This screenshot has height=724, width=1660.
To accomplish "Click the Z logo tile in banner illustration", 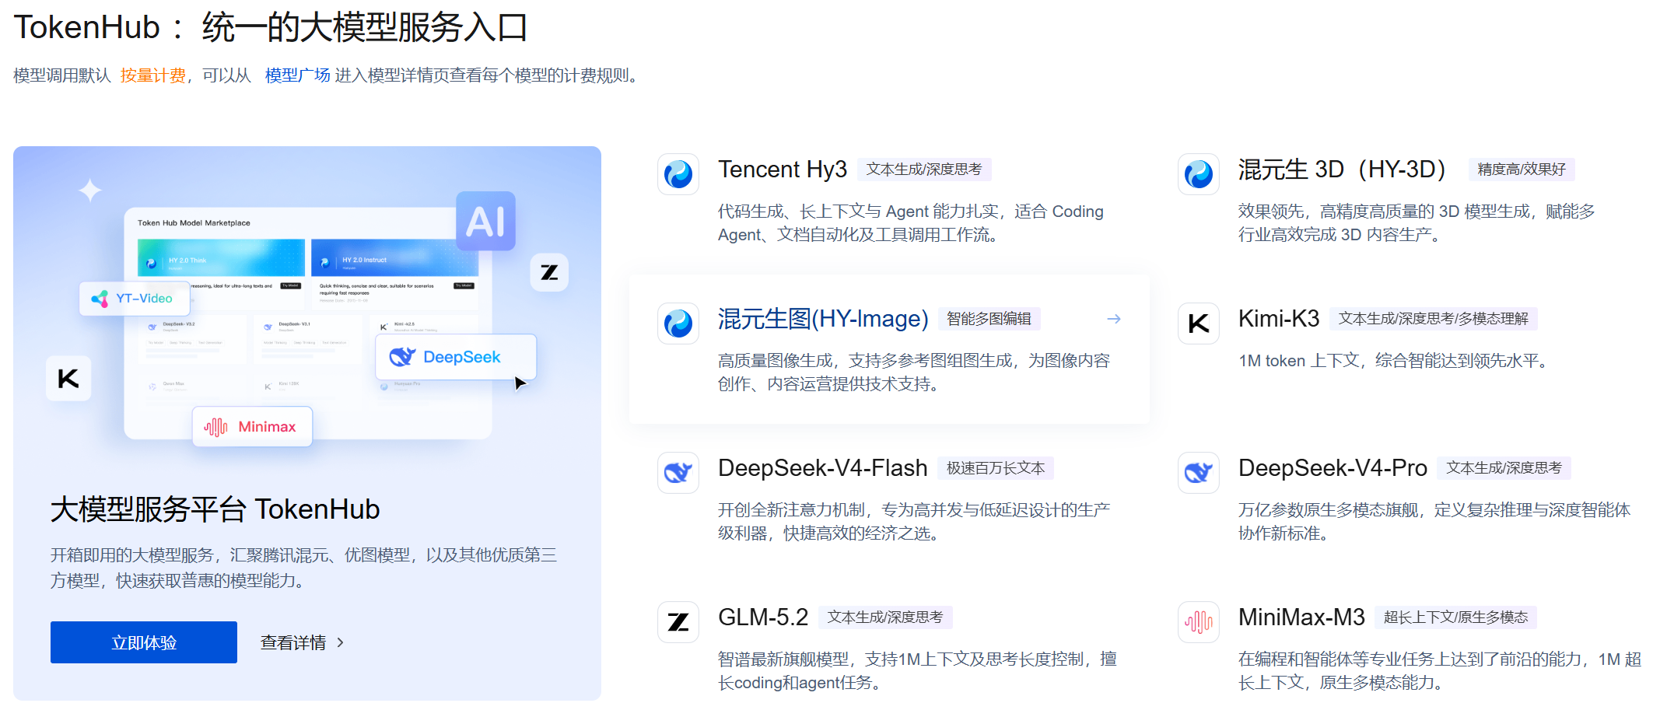I will [549, 272].
